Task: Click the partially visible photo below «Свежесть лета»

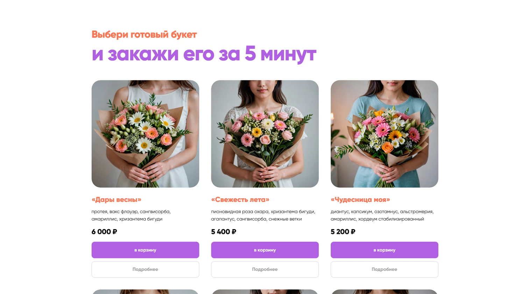Action: point(265,292)
